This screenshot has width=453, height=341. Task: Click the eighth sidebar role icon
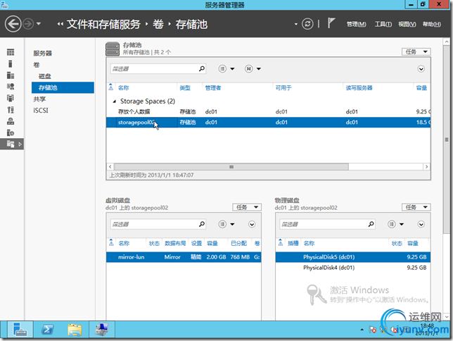[x=11, y=132]
